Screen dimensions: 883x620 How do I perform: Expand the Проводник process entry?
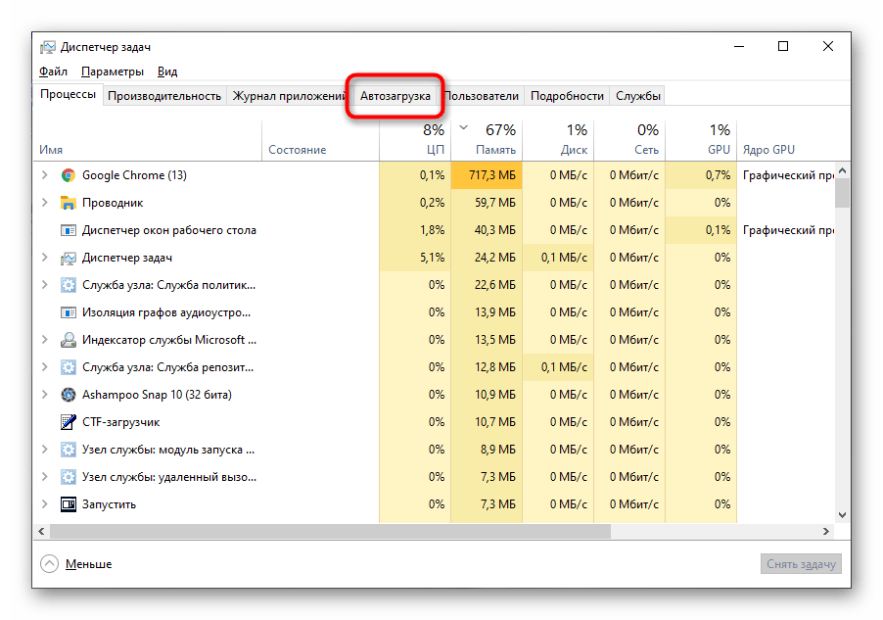tap(44, 203)
